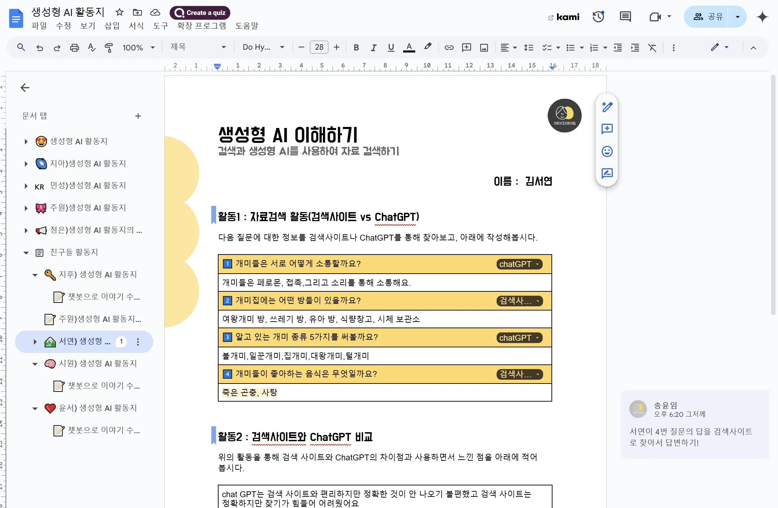Viewport: 778px width, 508px height.
Task: Toggle underline formatting
Action: click(x=391, y=48)
